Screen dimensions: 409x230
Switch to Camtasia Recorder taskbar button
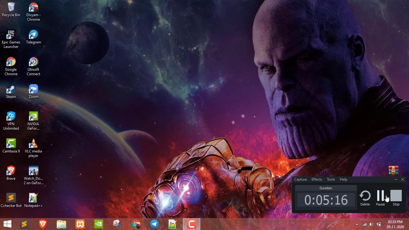tap(192, 224)
